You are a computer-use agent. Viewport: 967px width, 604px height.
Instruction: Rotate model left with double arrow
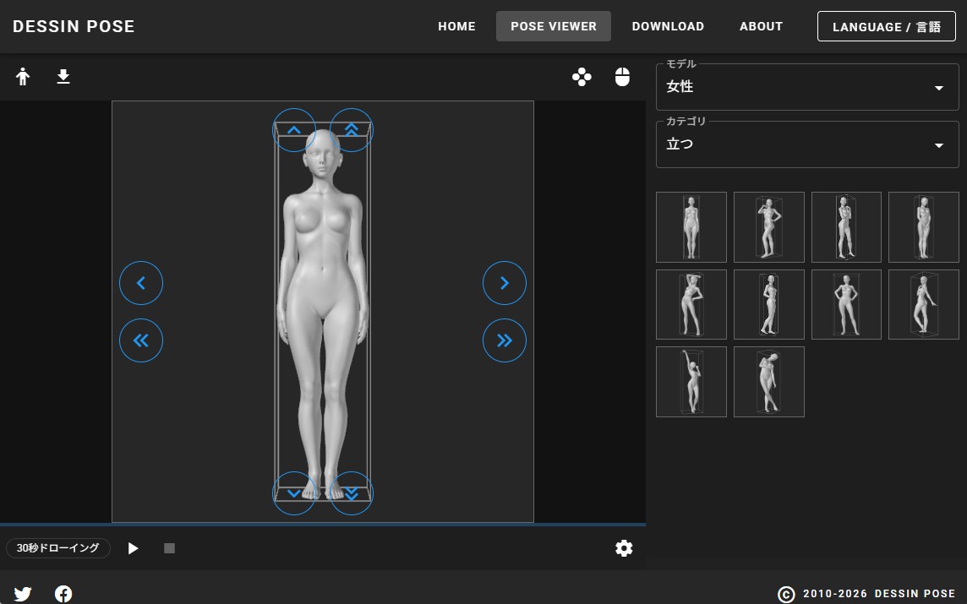[x=141, y=340]
